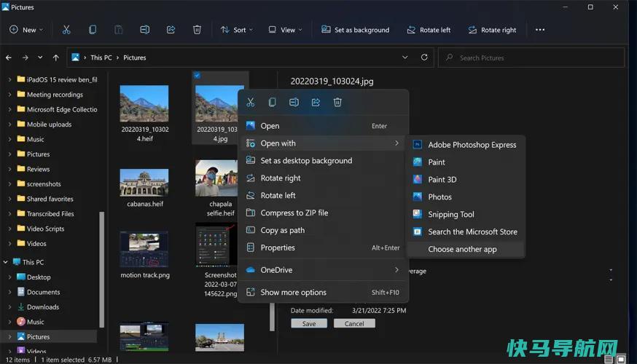The height and width of the screenshot is (364, 637).
Task: Click the Rename icon in the context menu
Action: tap(294, 102)
